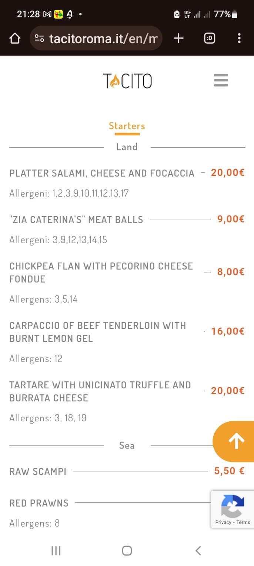Tap the Chrome home icon

coord(14,38)
